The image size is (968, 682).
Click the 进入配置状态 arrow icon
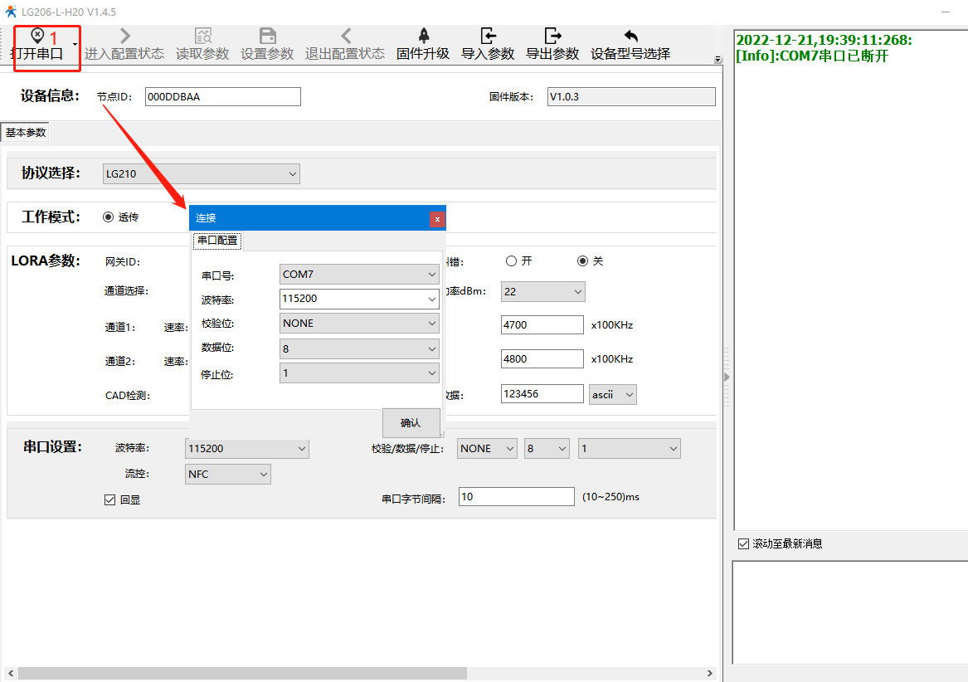[x=124, y=37]
